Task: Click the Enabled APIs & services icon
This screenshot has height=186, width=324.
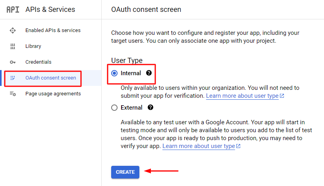Action: coord(13,30)
